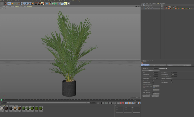Select the plant pot object row

coord(150,7)
